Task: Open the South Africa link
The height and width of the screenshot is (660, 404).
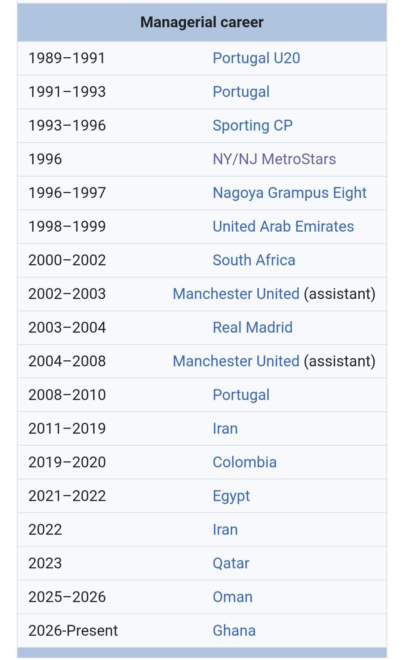Action: (x=254, y=260)
